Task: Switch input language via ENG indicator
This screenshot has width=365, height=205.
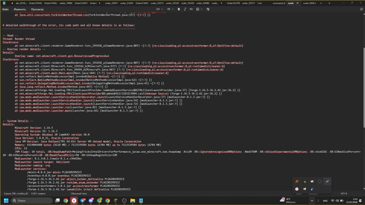Action: tap(325, 201)
